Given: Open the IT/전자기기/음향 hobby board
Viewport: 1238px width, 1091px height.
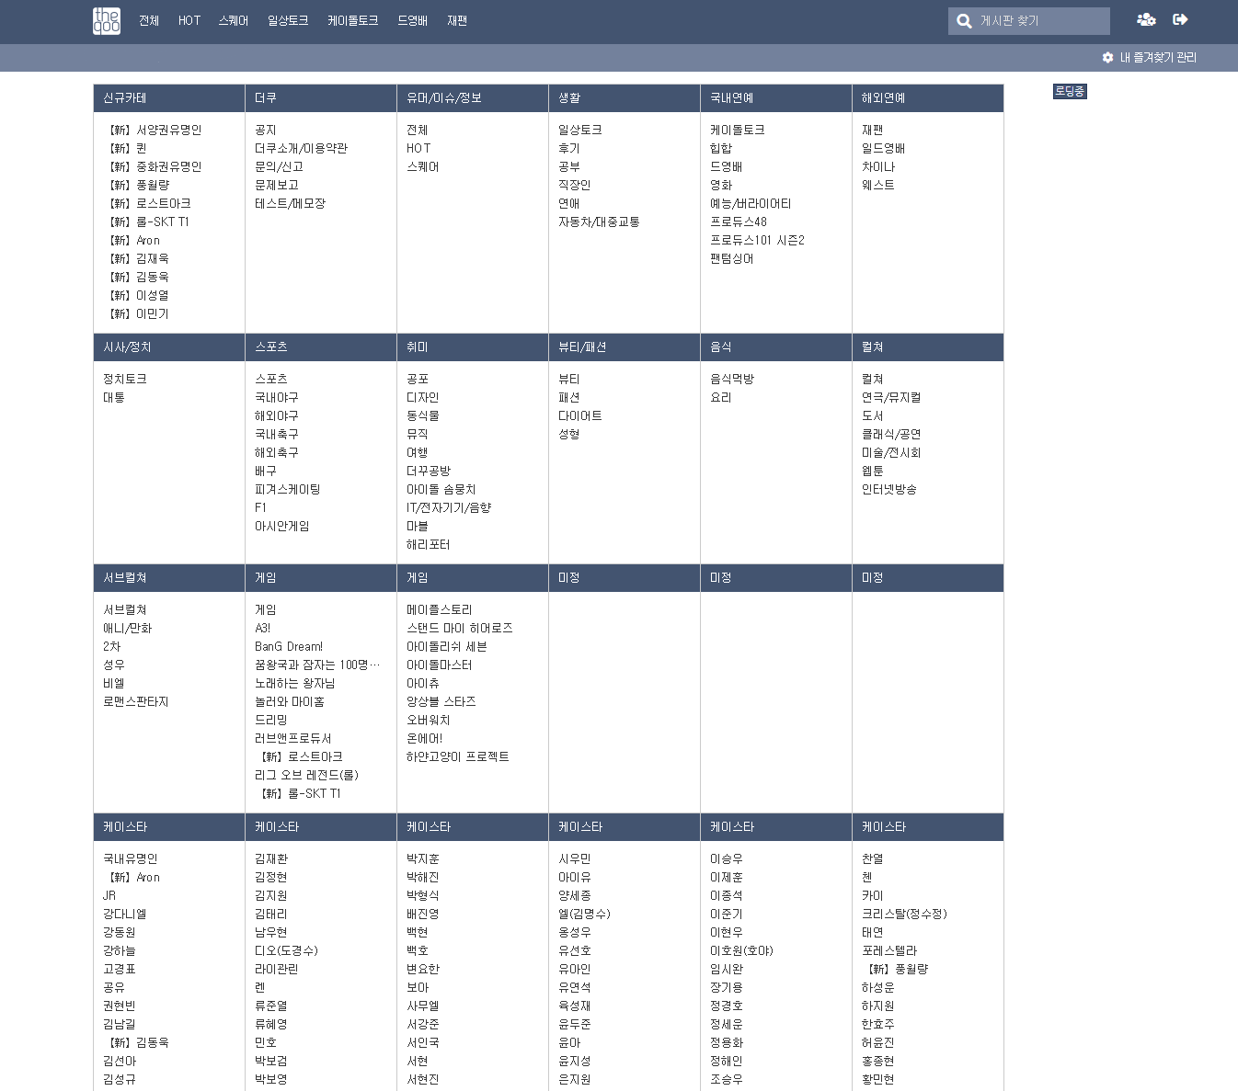Looking at the screenshot, I should (449, 508).
